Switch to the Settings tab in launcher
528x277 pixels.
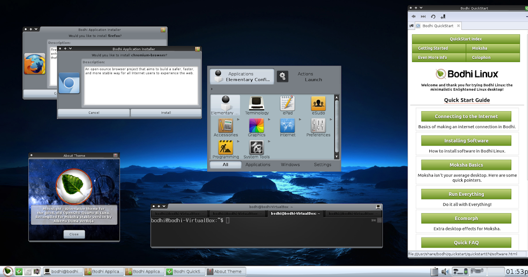322,164
